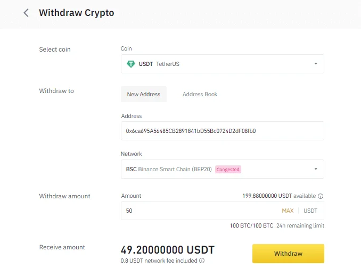361x277 pixels.
Task: Click the USDT unit label in Amount field
Action: click(310, 211)
